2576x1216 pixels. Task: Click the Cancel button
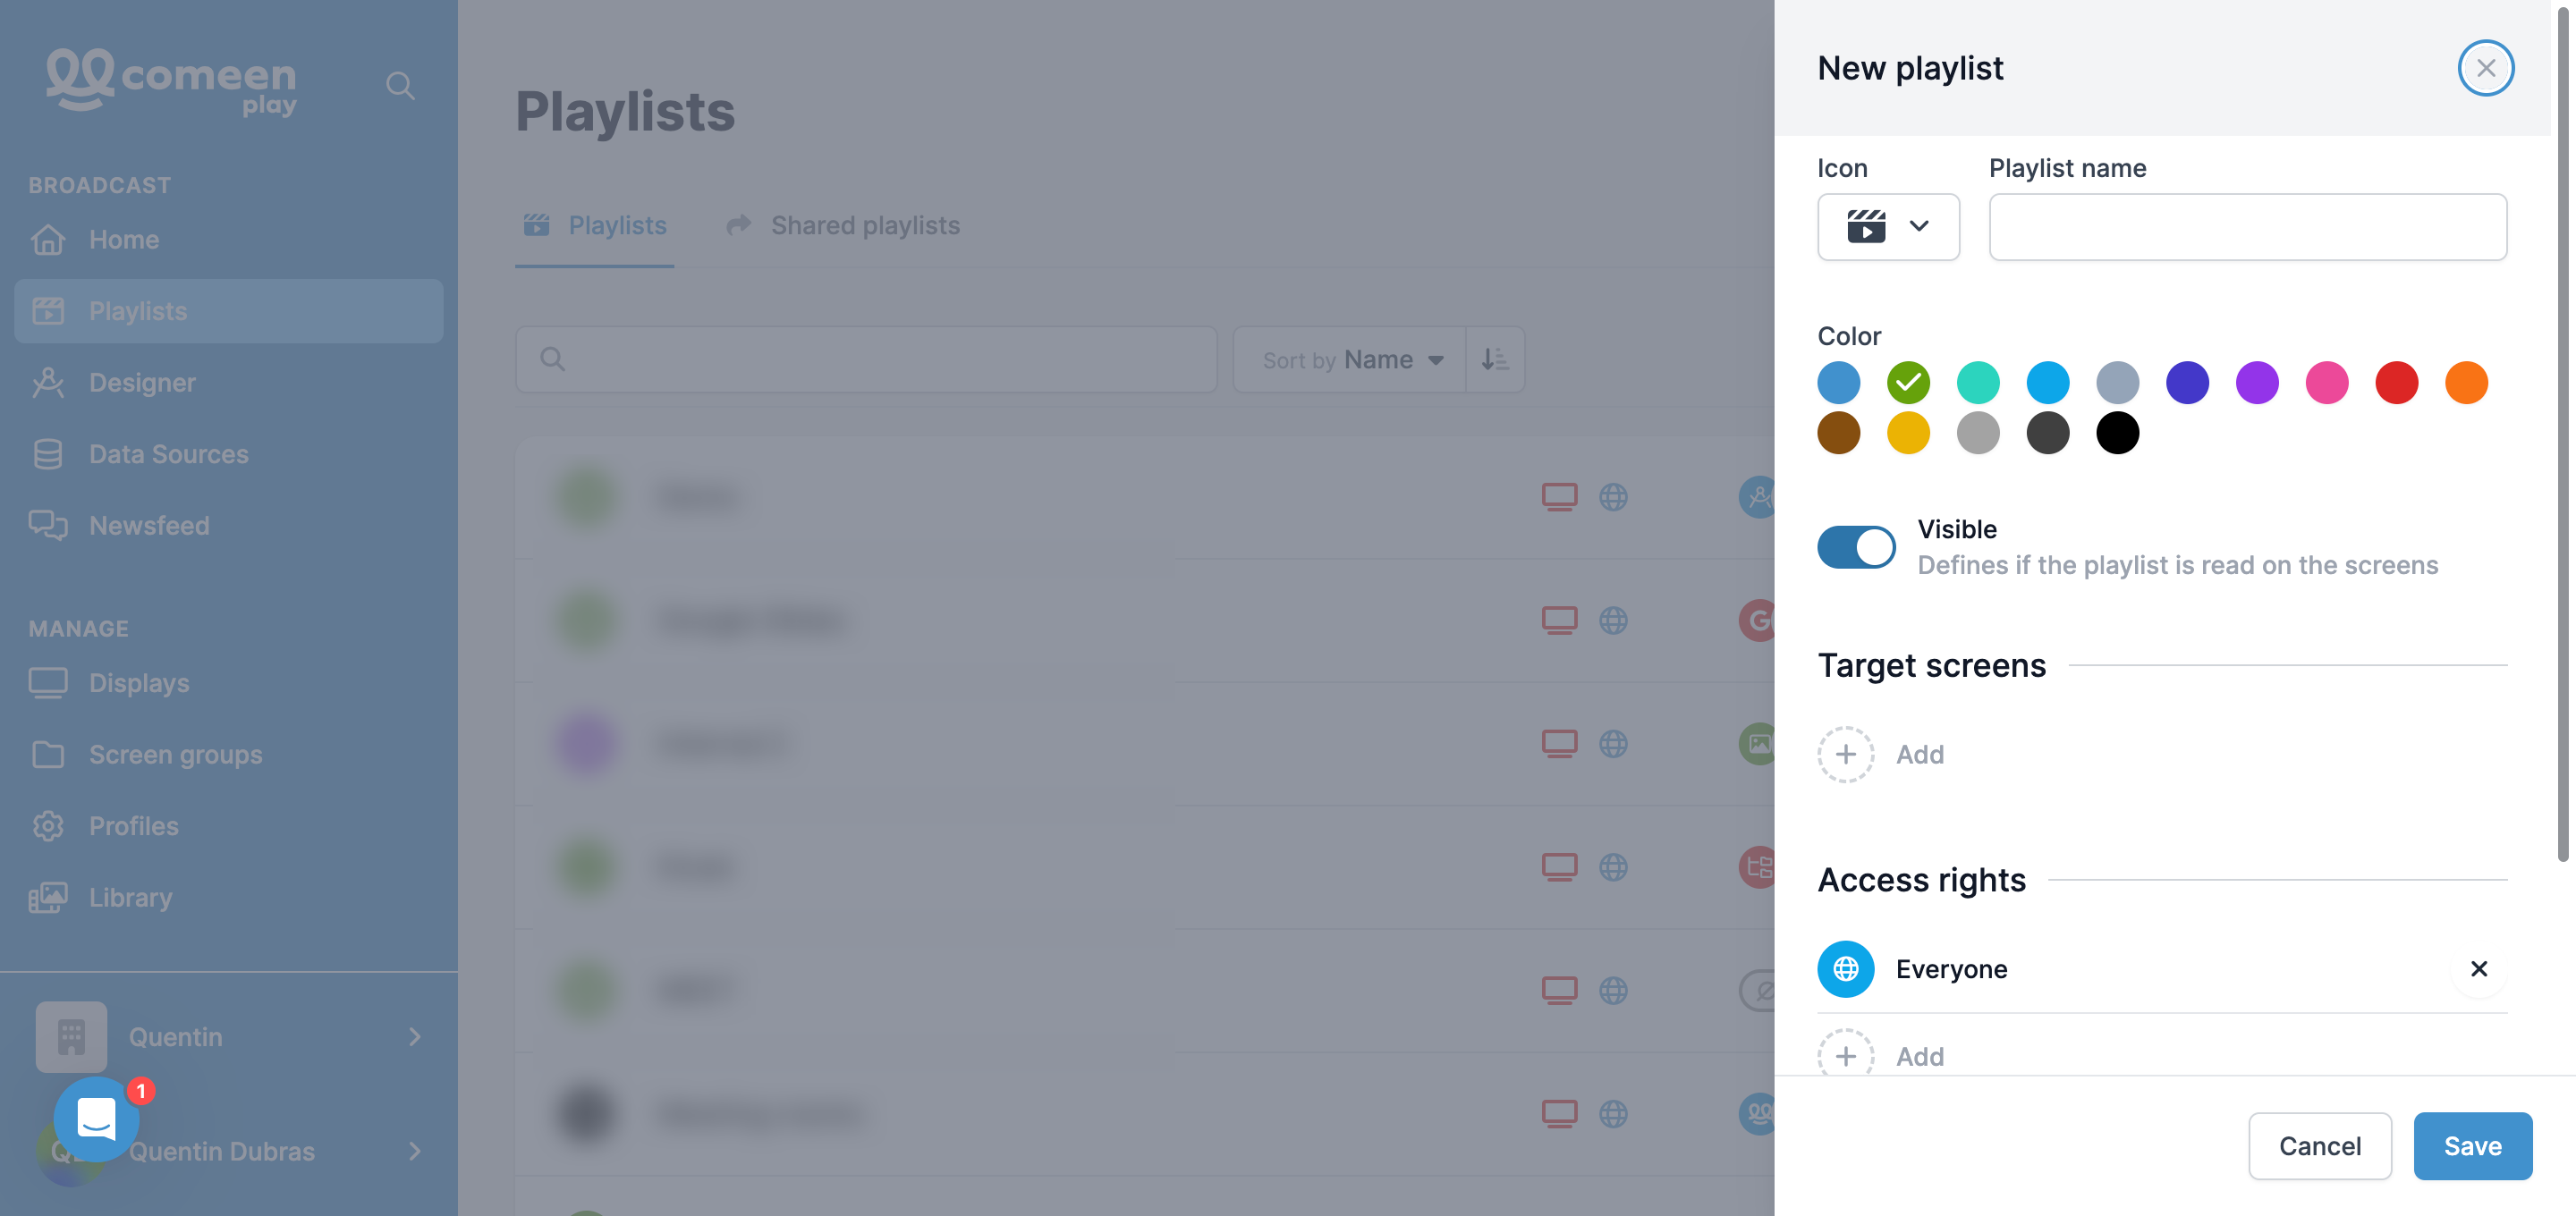(2319, 1145)
